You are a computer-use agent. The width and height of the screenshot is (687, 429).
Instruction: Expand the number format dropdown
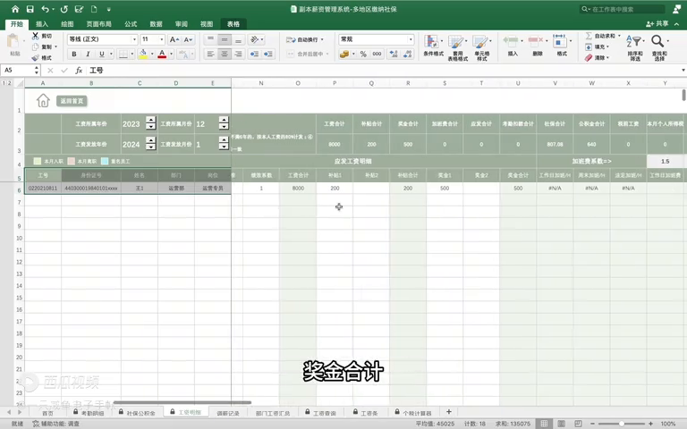(x=411, y=39)
